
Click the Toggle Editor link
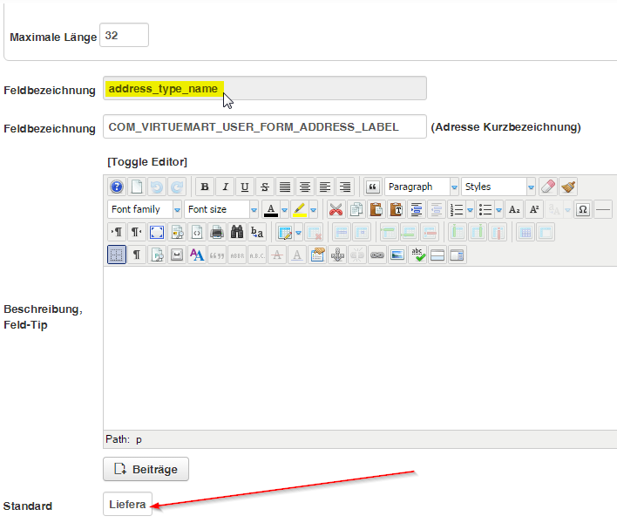(x=146, y=162)
